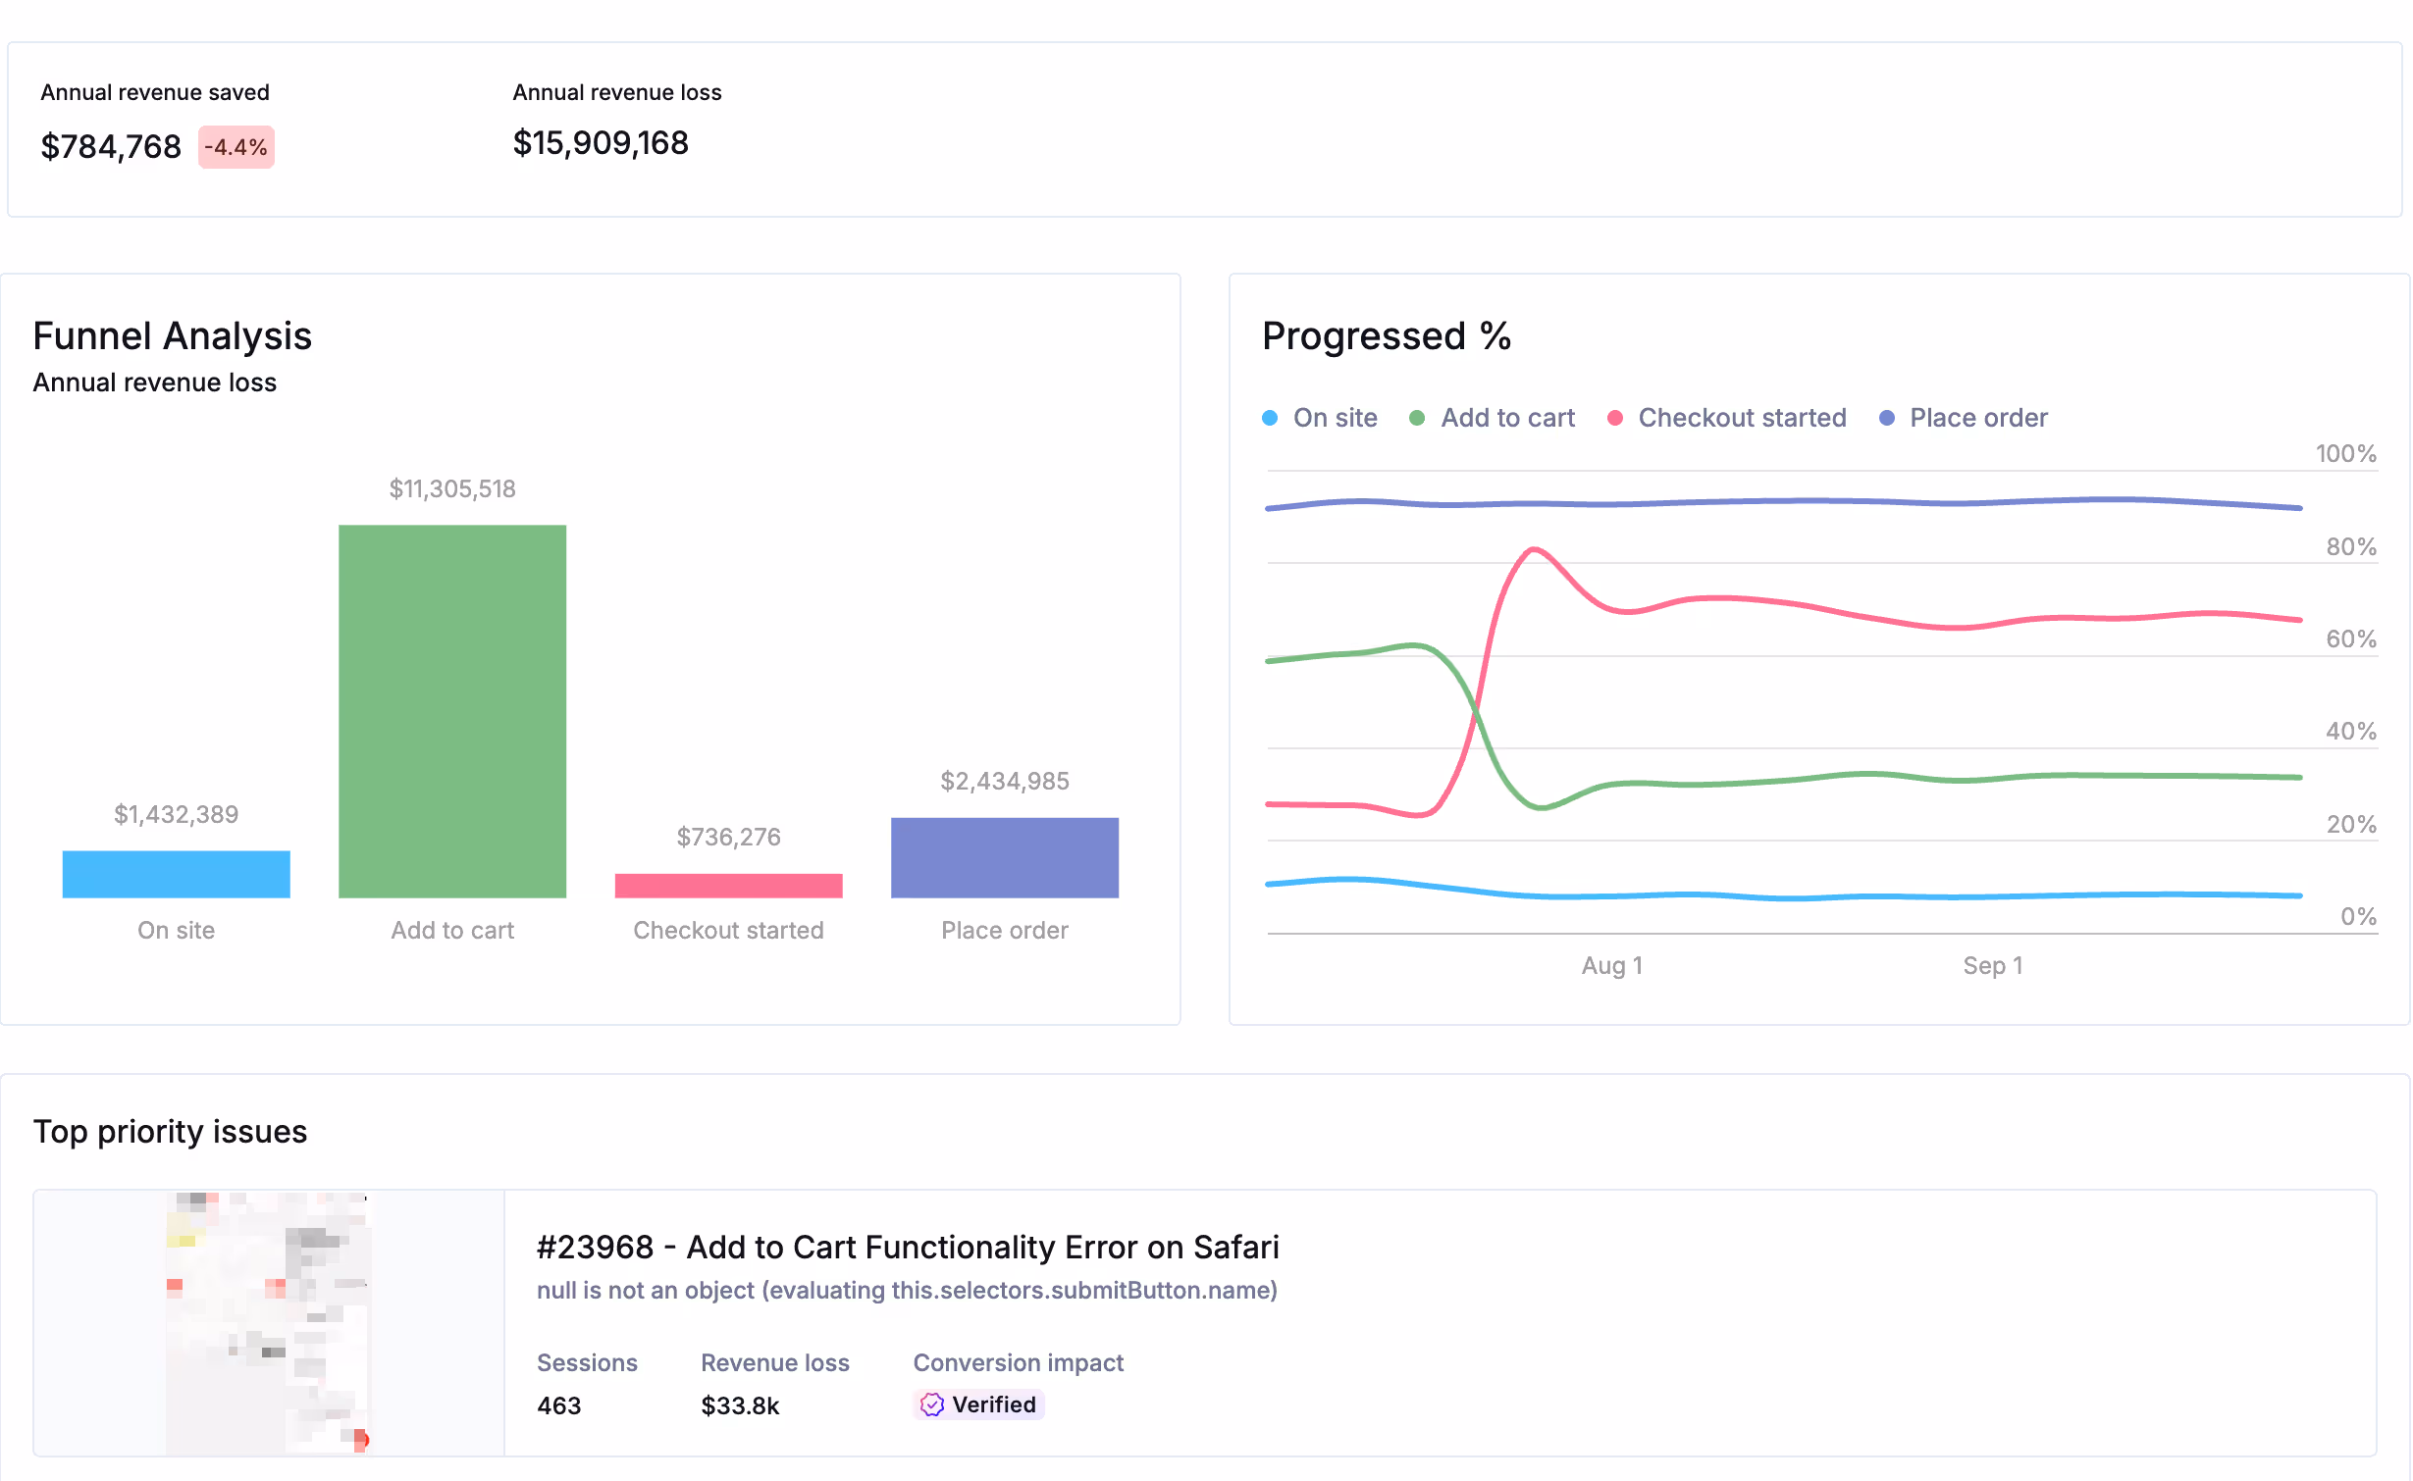
Task: Toggle the Add to cart series legend label
Action: (x=1507, y=418)
